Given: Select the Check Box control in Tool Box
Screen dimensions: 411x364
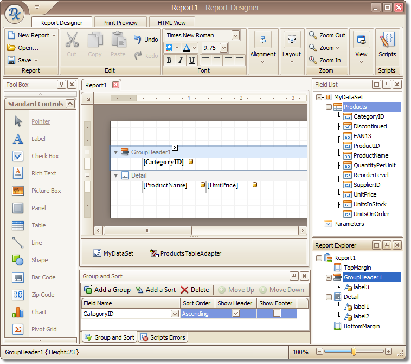Looking at the screenshot, I should tap(45, 156).
